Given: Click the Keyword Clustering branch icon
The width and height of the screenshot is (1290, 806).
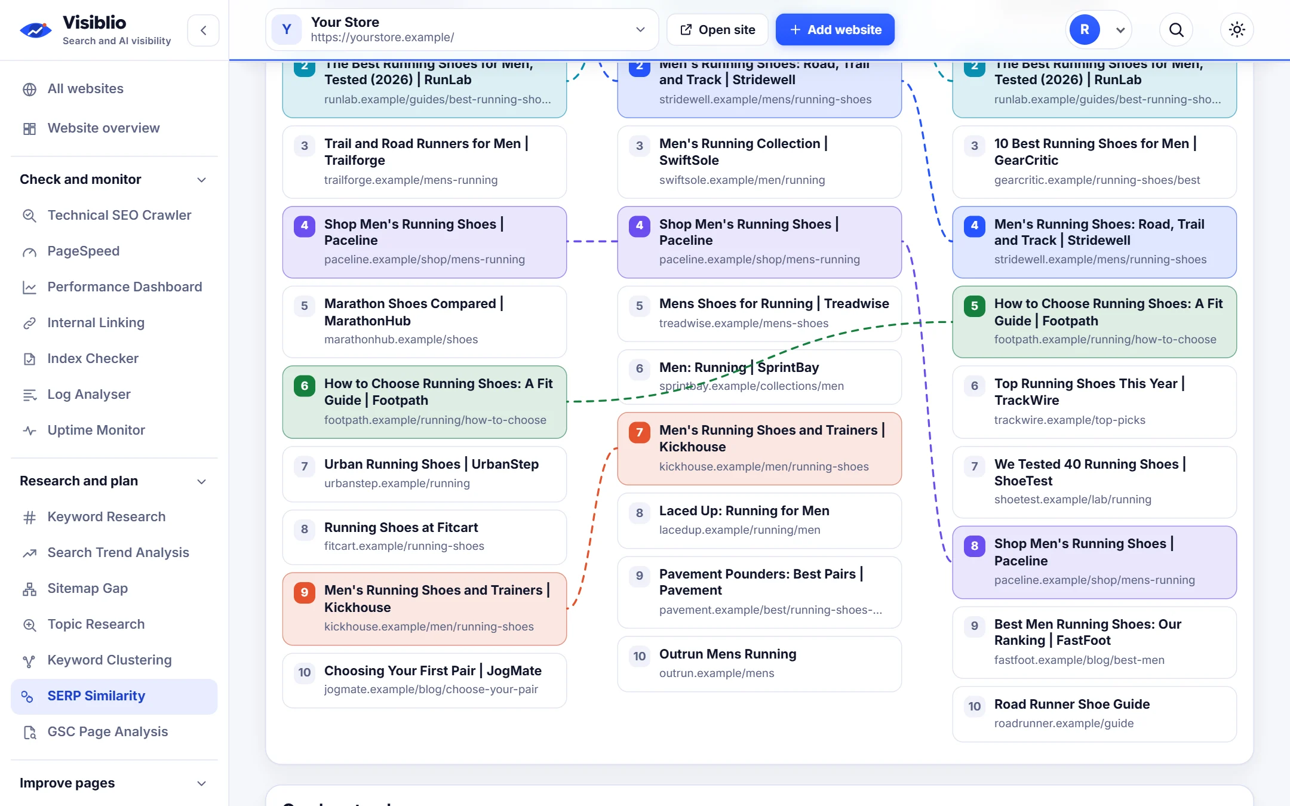Looking at the screenshot, I should click(29, 661).
